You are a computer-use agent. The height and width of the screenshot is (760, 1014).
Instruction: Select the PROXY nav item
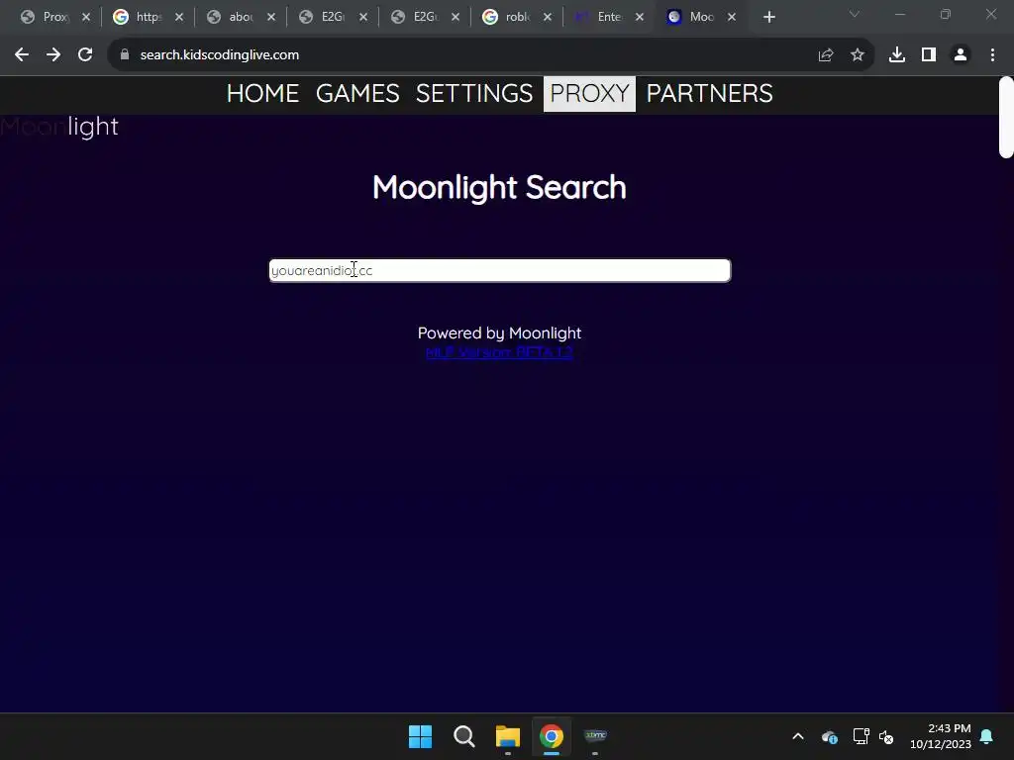point(589,94)
